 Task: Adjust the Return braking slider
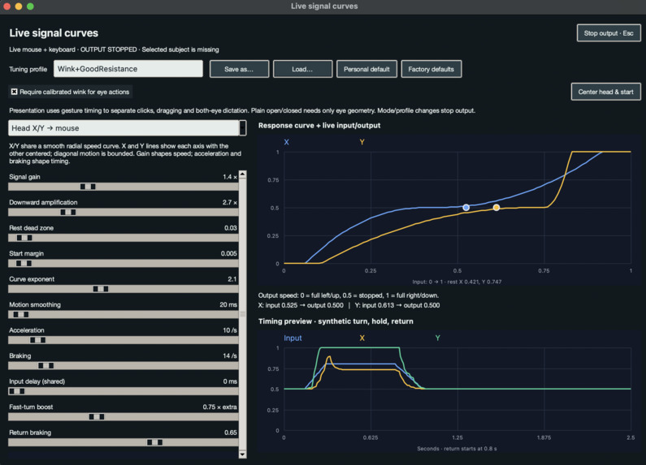124,442
